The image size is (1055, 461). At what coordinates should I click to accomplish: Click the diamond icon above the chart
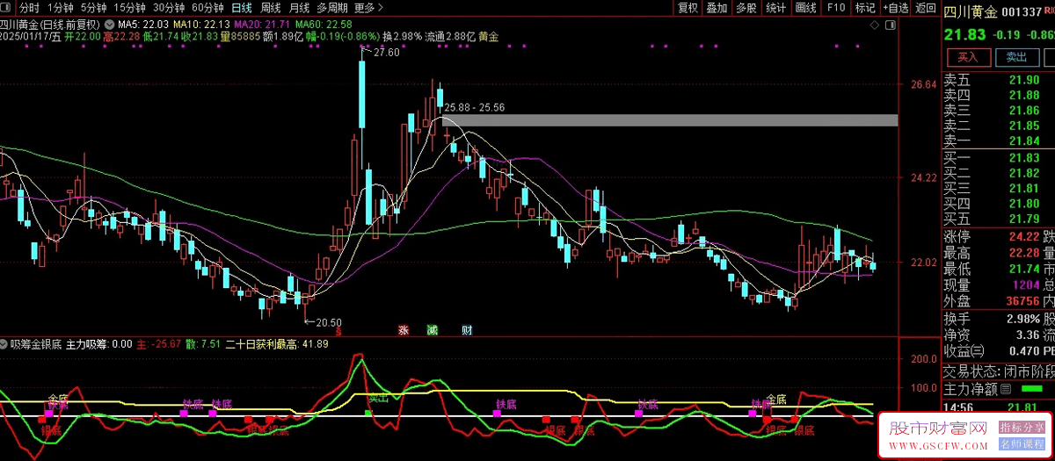[876, 26]
